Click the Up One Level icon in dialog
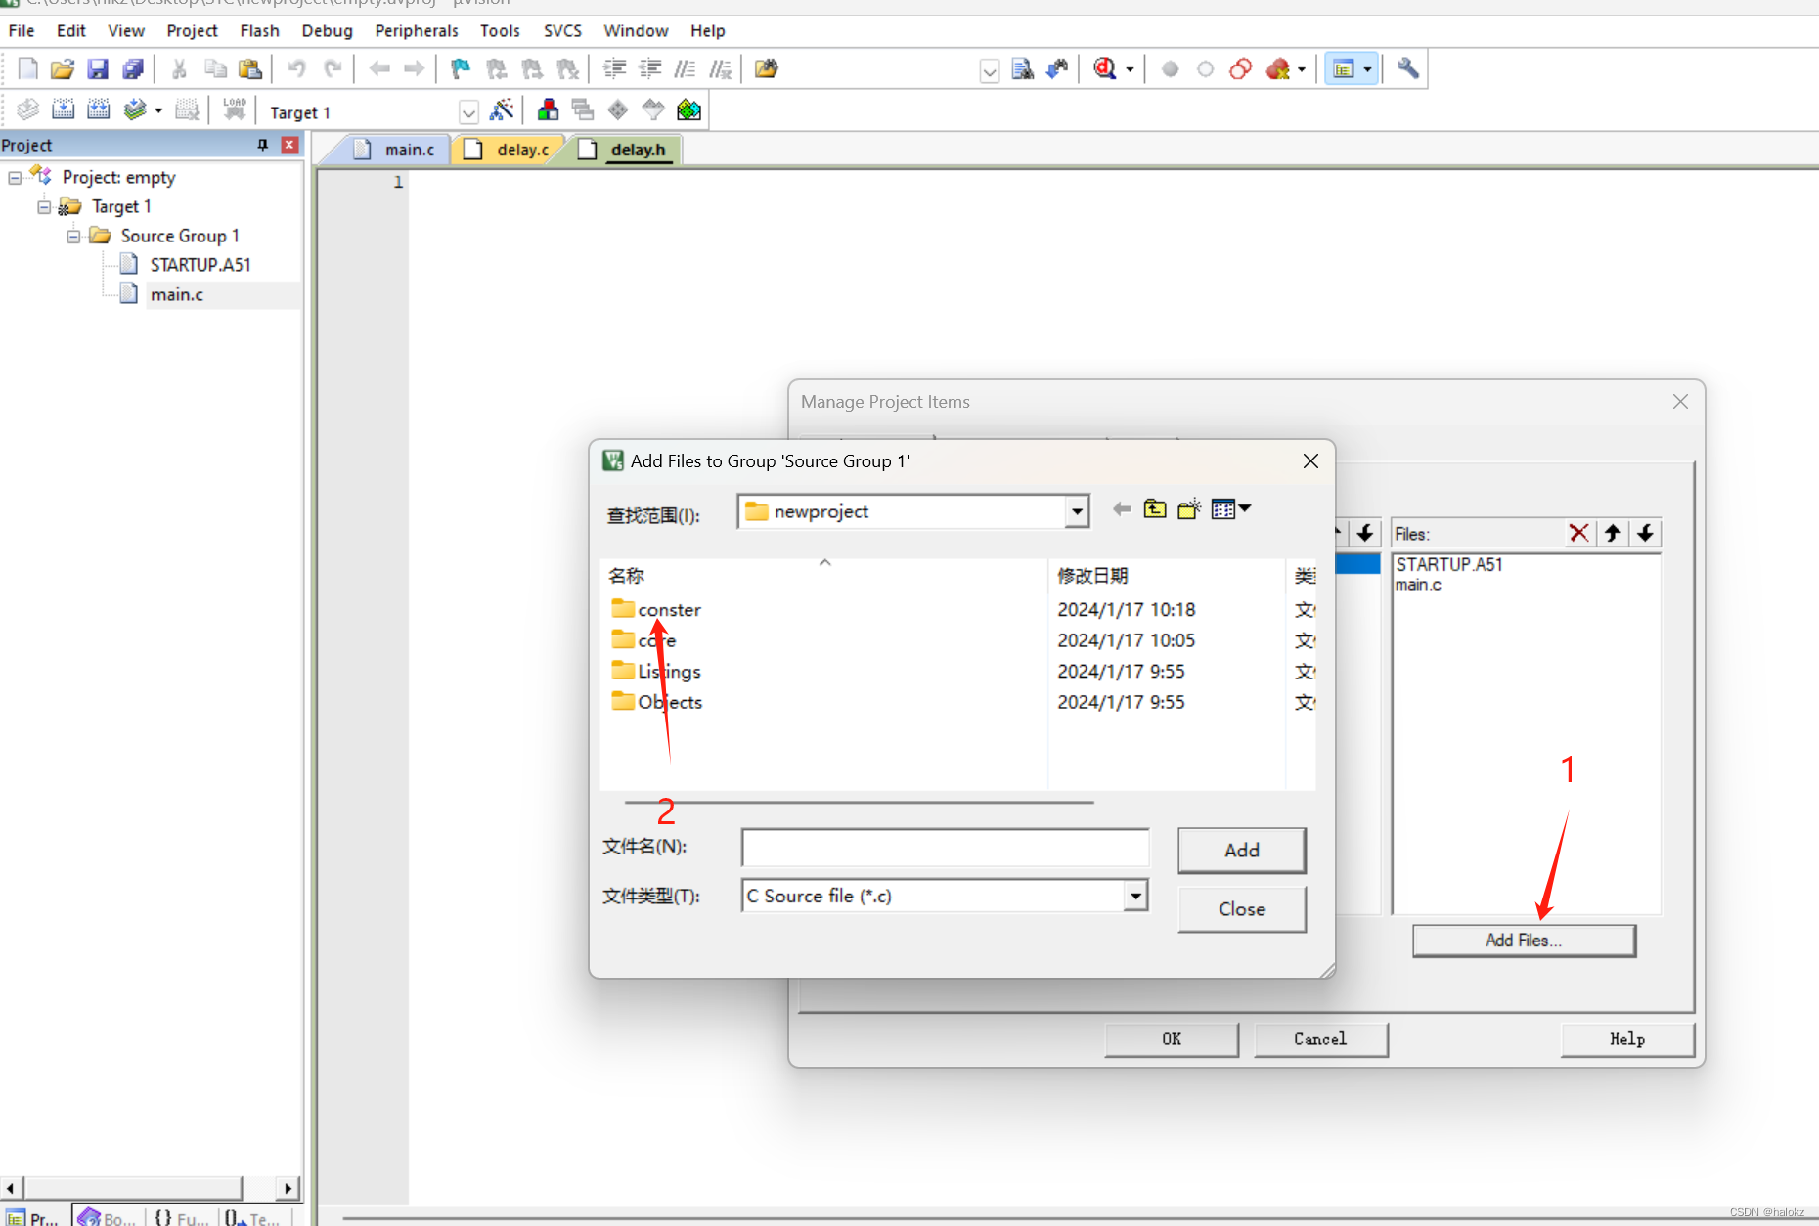 1155,508
